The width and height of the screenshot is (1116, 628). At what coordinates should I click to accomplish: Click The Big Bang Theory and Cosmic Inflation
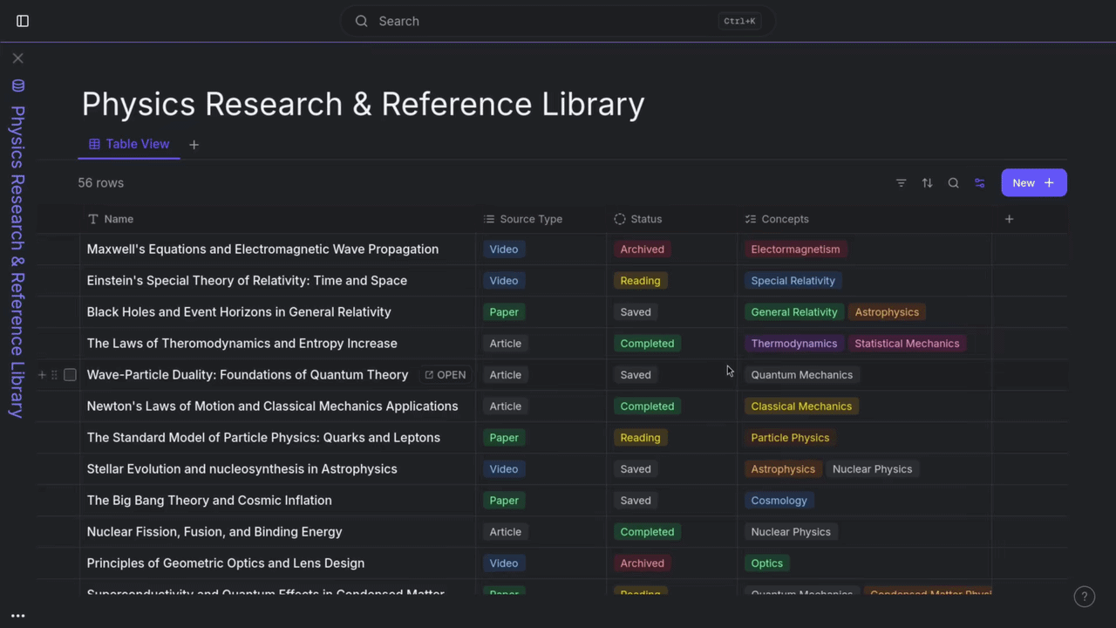209,501
